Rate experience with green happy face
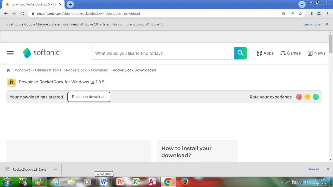This screenshot has width=333, height=187. pyautogui.click(x=316, y=97)
